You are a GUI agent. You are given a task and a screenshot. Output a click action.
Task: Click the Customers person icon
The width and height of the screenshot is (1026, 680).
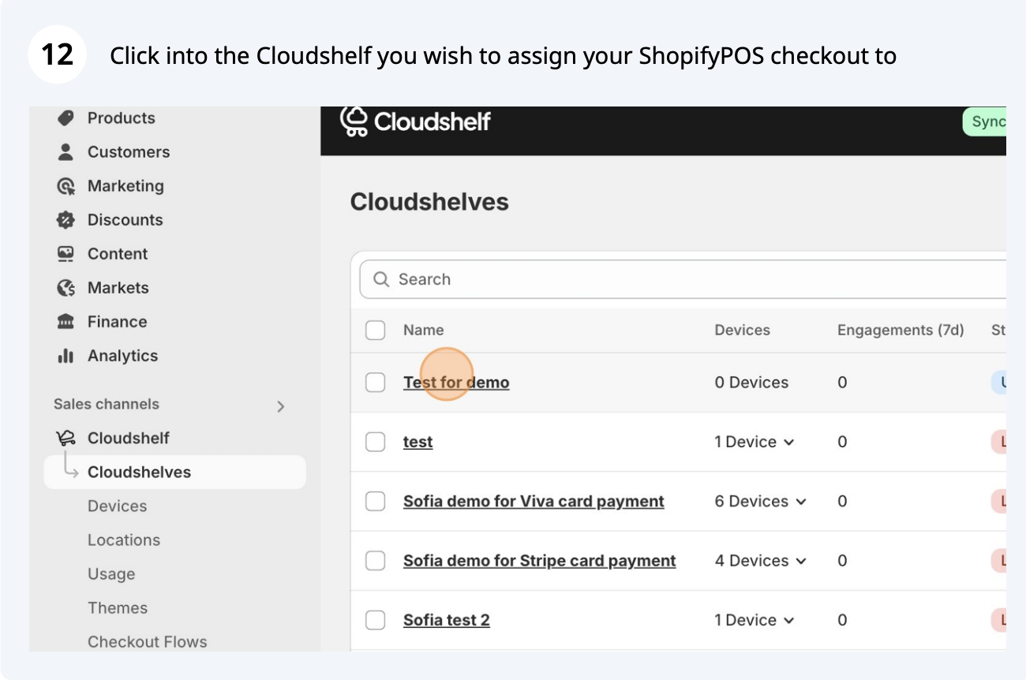[66, 152]
